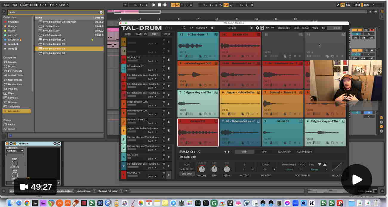This screenshot has width=388, height=207.
Task: Click the PAD 01 PAN knob
Action: (214, 169)
